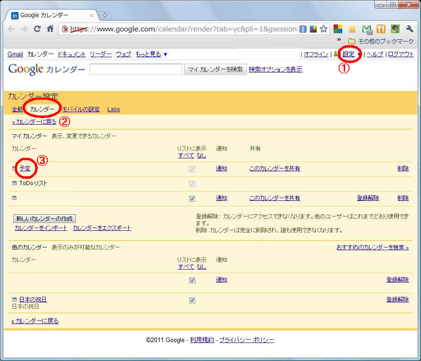421x361 pixels.
Task: Click すべて under Other Calendars list
Action: pyautogui.click(x=186, y=267)
